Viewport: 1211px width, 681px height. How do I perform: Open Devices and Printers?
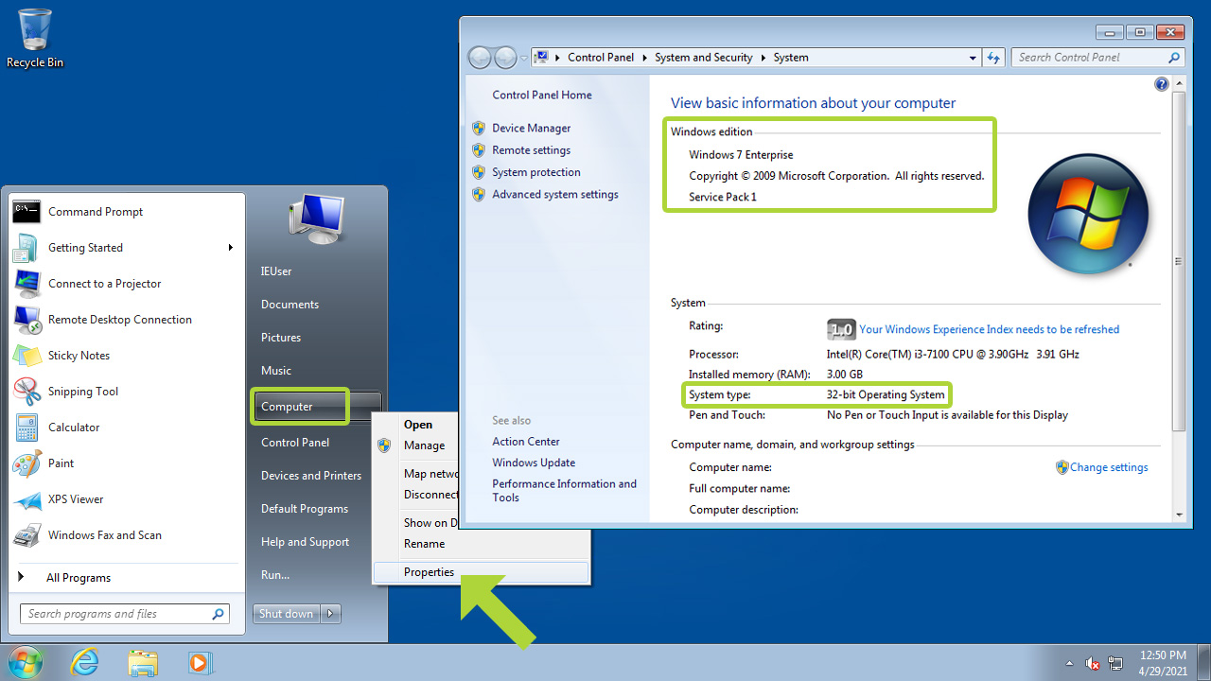[x=311, y=476]
